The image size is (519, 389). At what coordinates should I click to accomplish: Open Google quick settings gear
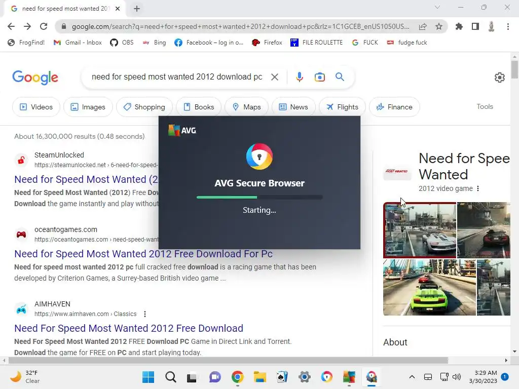point(499,77)
